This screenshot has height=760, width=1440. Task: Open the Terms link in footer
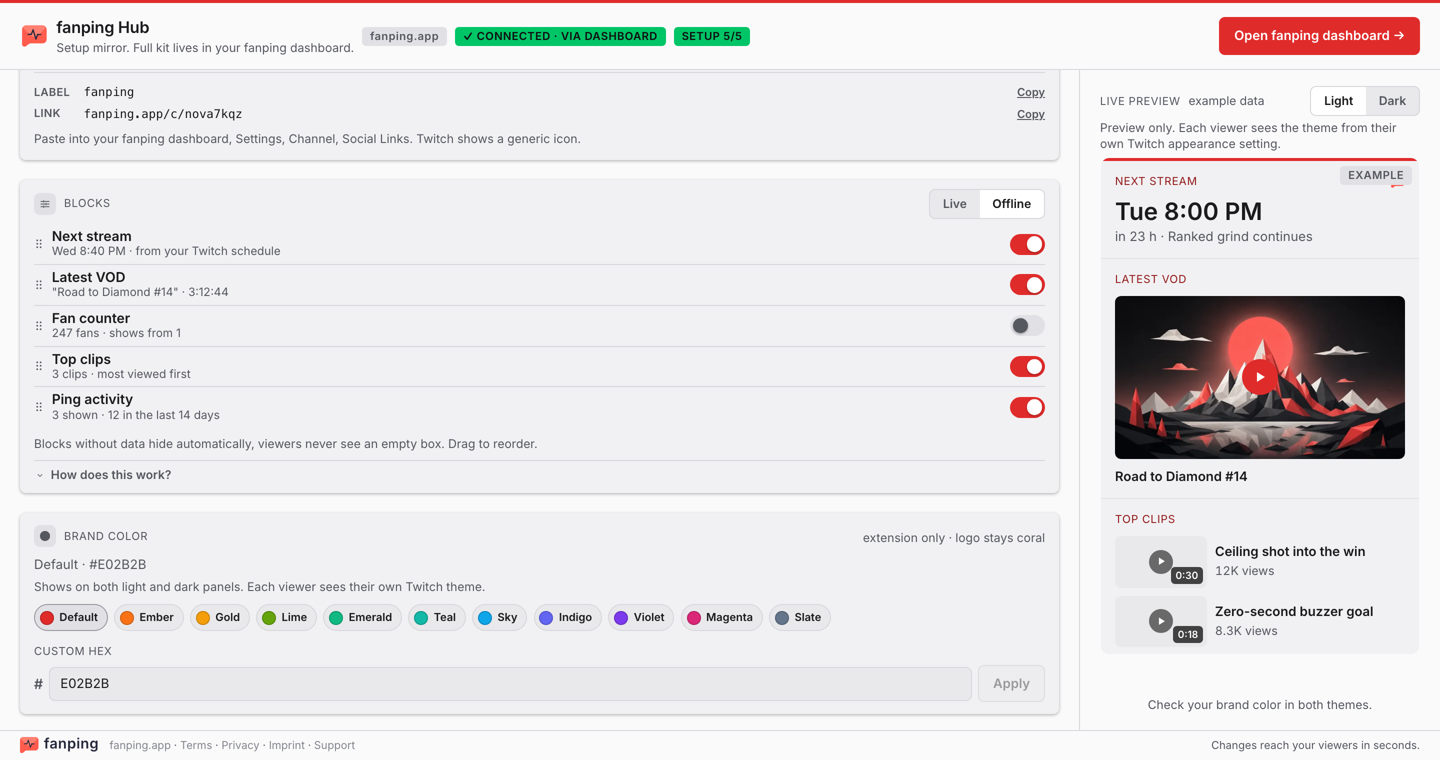pyautogui.click(x=195, y=745)
